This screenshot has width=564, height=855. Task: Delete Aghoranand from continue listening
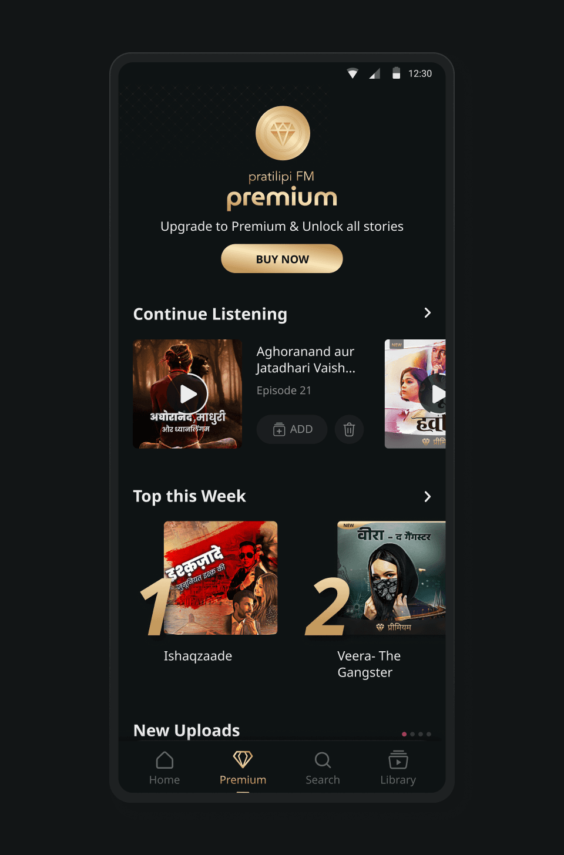point(349,429)
